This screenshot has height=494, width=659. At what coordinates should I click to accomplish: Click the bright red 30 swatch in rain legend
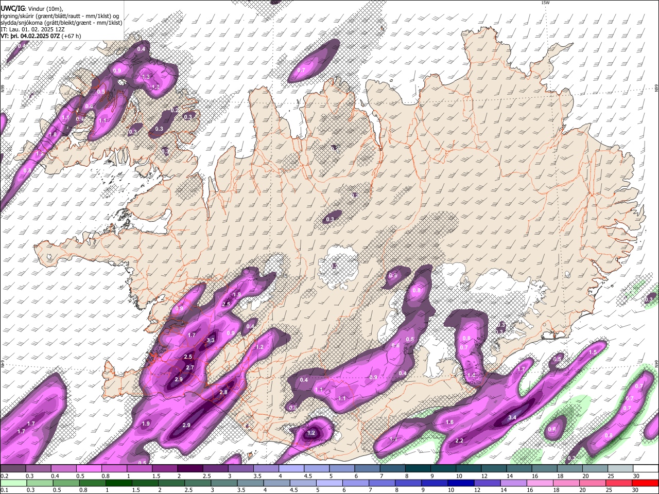click(x=646, y=483)
